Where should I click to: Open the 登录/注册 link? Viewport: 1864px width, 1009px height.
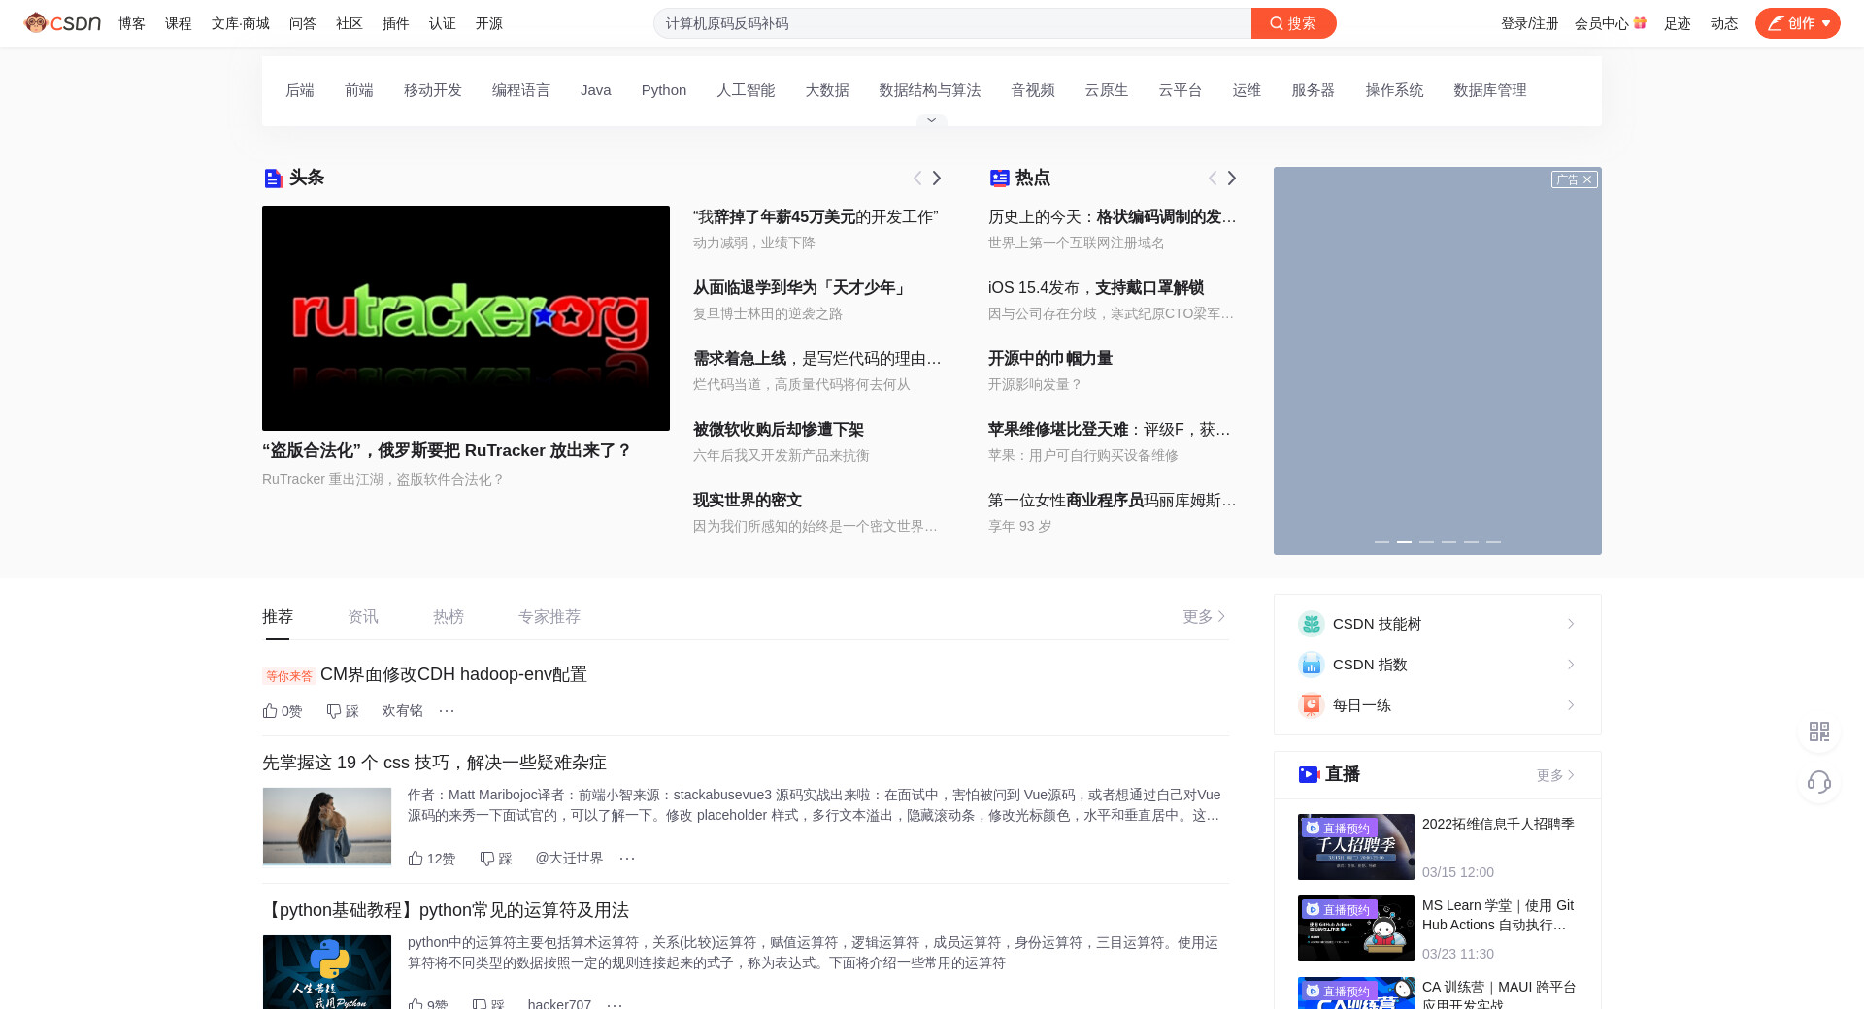click(1529, 23)
